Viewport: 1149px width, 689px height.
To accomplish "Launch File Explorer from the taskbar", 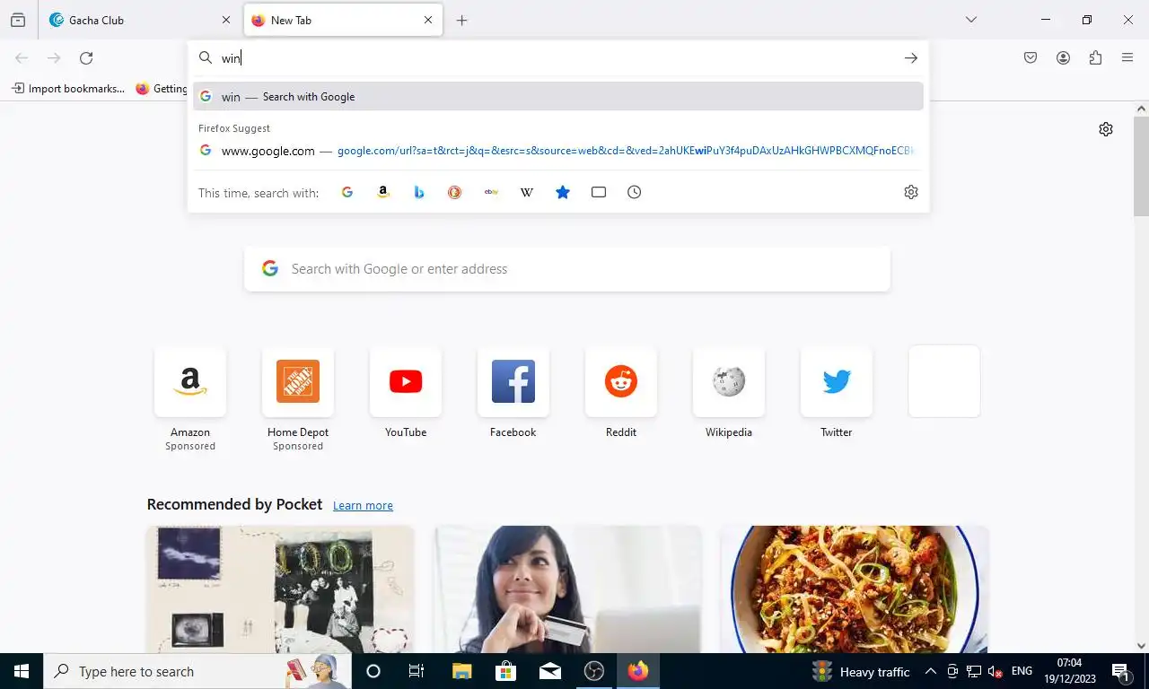I will (461, 671).
